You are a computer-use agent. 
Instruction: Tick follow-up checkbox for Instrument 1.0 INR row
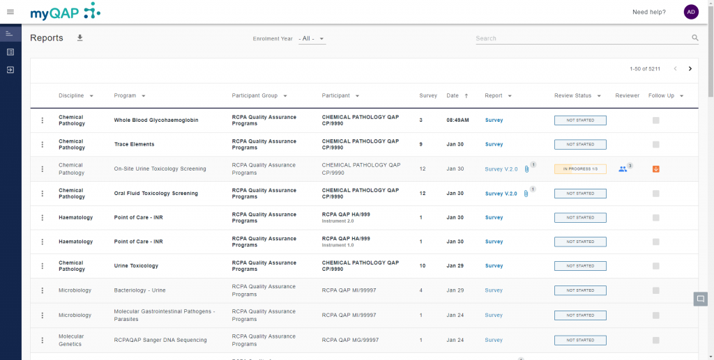[x=655, y=242]
